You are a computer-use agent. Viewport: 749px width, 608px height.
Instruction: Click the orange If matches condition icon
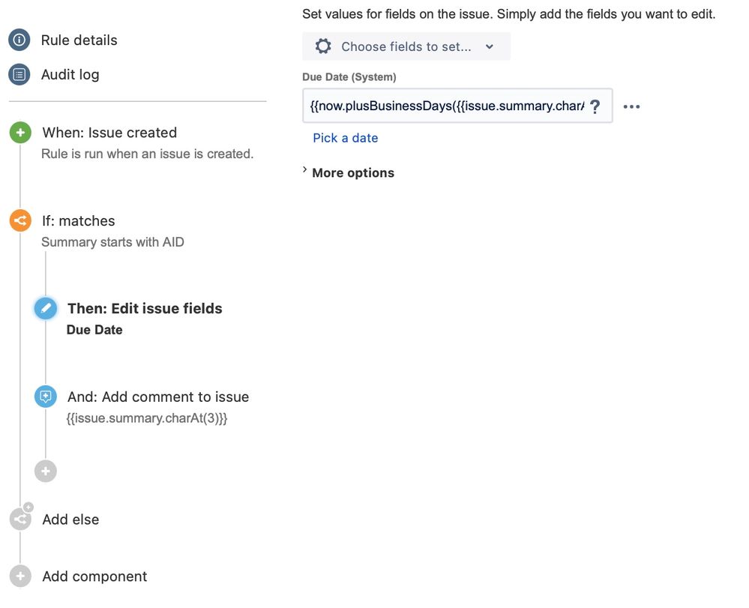[x=20, y=220]
